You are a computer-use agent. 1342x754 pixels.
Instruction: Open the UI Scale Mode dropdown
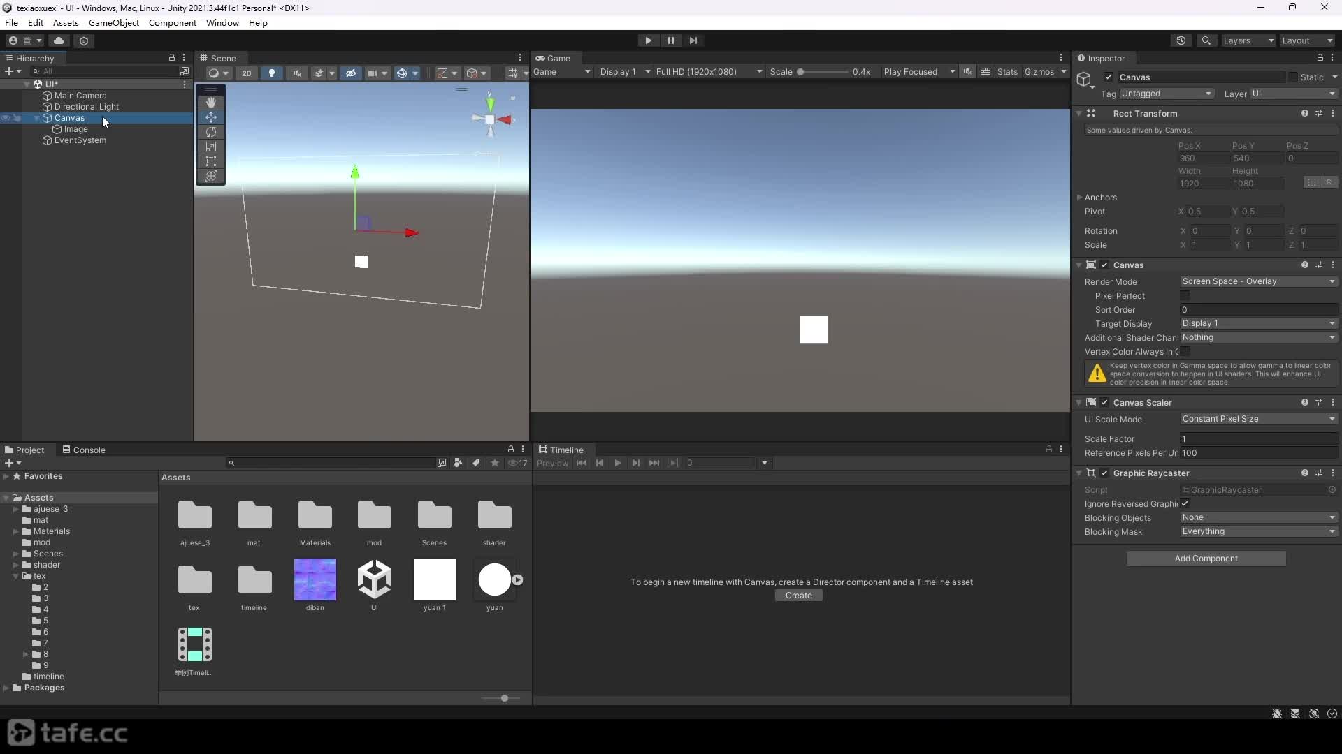[1259, 419]
